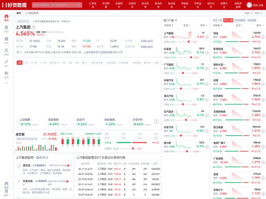Select the 证监指数 tab

pyautogui.click(x=252, y=20)
